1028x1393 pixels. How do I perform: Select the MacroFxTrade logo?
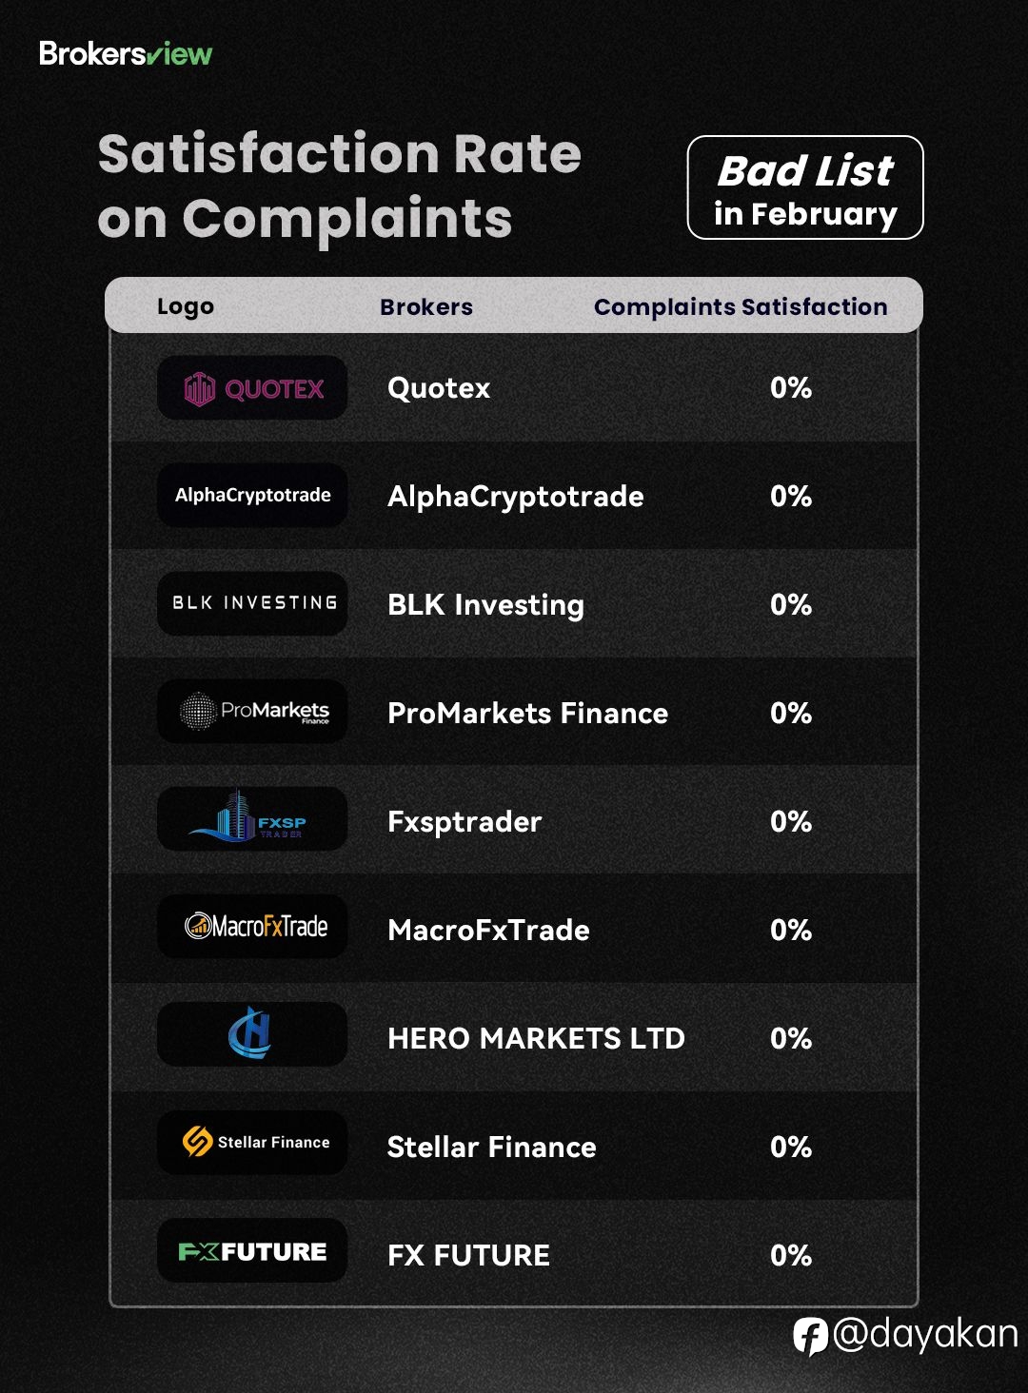click(252, 926)
